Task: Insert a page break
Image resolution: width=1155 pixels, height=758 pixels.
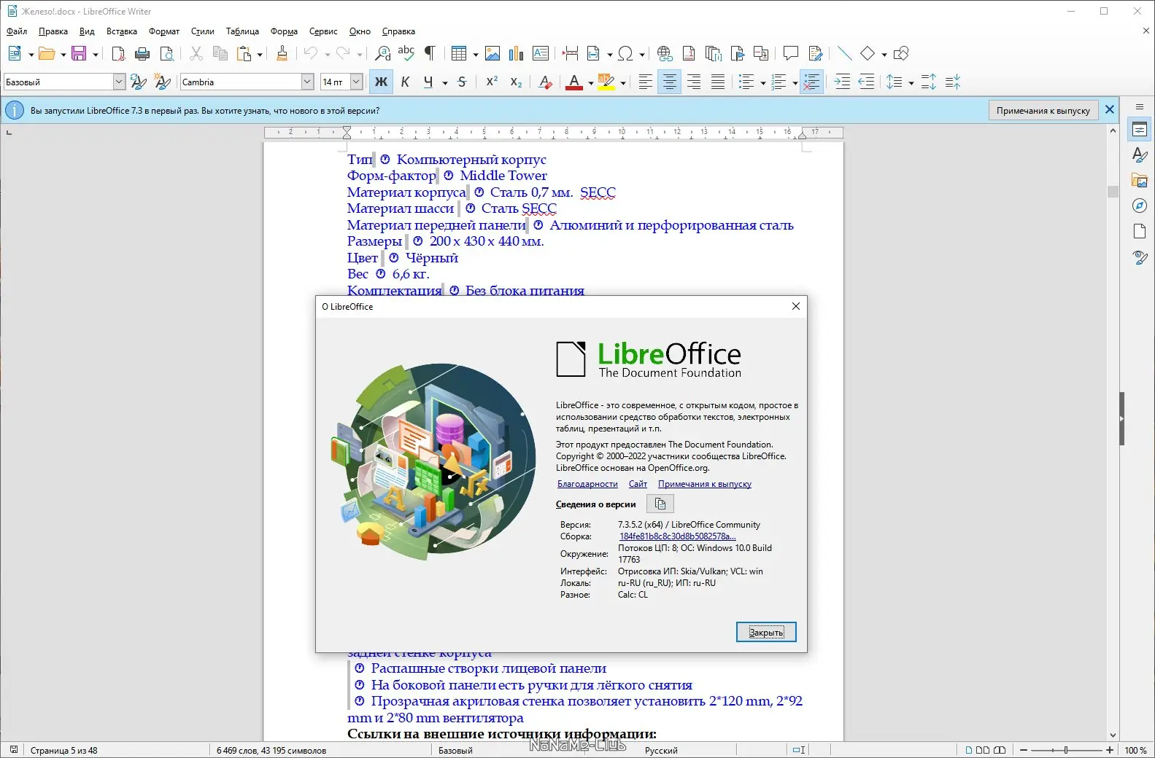Action: point(571,53)
